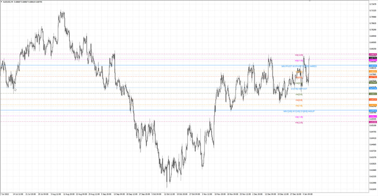Screen dimensions: 378x196
Task: Select the AUDUSD,H4 chart title text
Action: pos(8,2)
